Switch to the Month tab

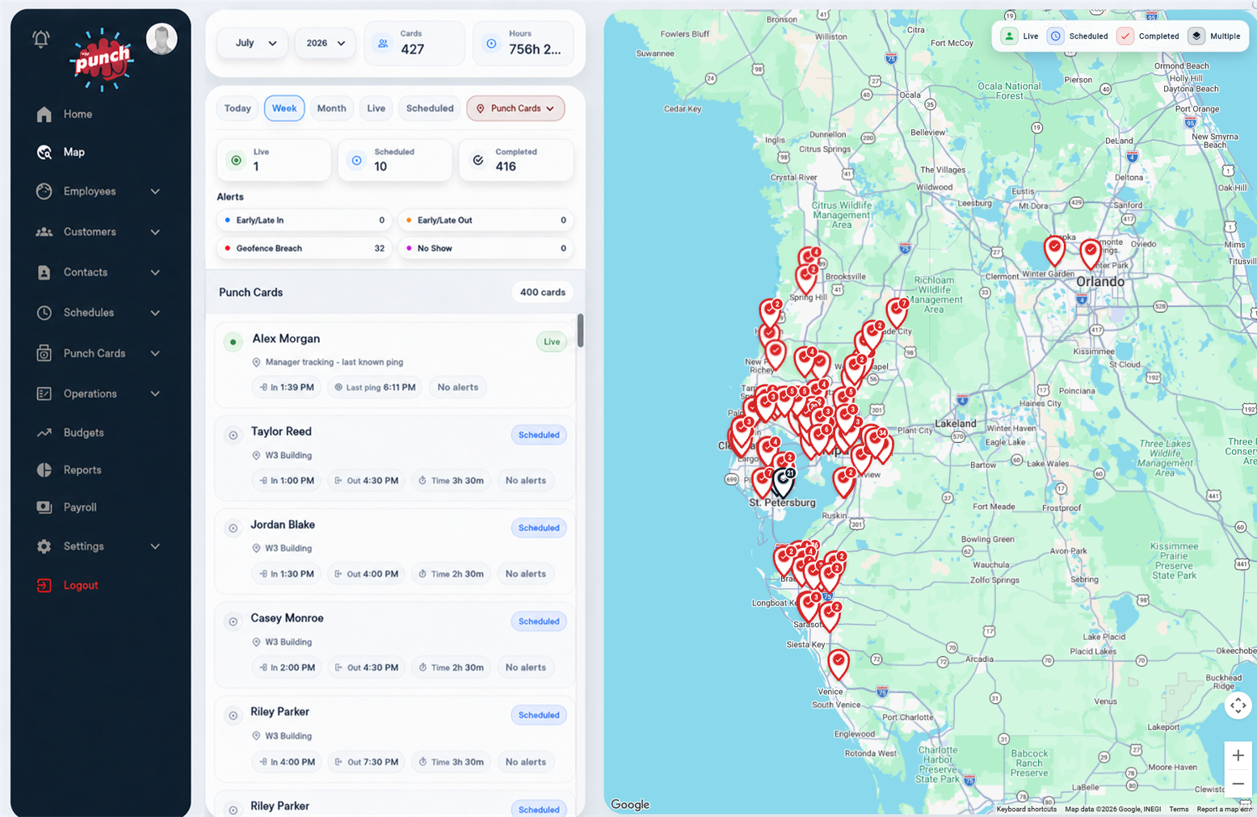[x=331, y=108]
